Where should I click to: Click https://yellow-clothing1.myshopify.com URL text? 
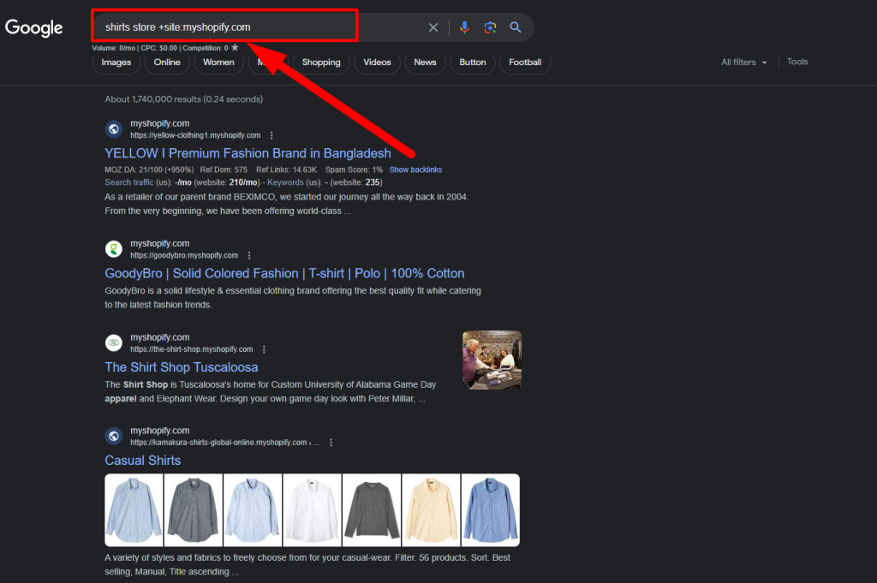[195, 135]
